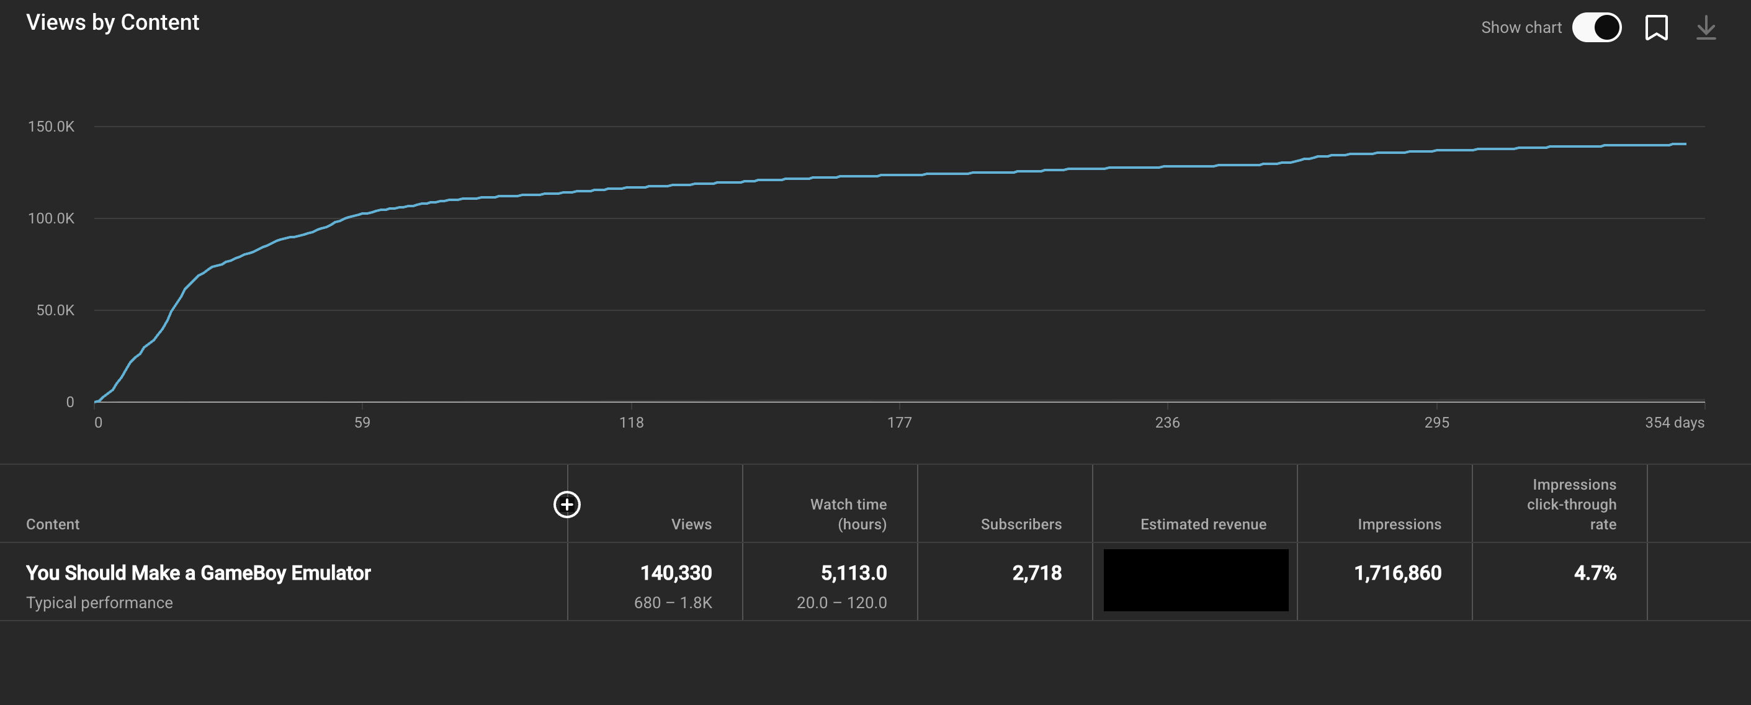
Task: Click the 354 days axis label
Action: point(1675,422)
